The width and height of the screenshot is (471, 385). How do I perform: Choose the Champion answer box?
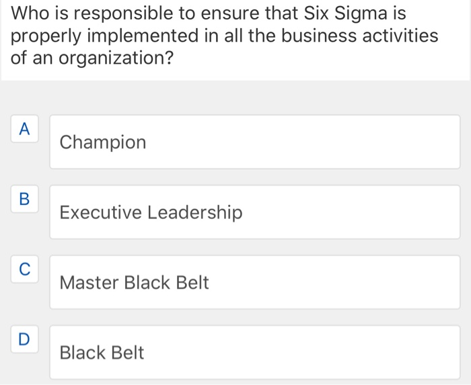pos(254,142)
